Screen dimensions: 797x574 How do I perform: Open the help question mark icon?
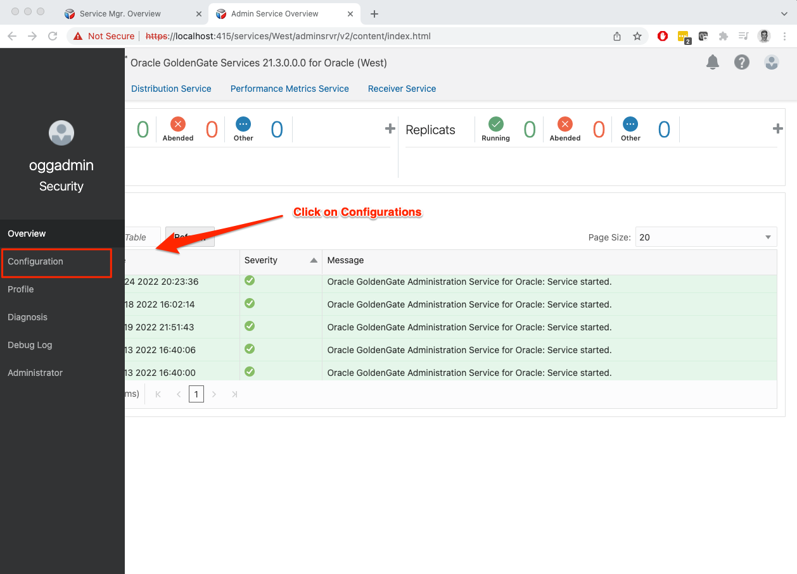click(x=741, y=62)
